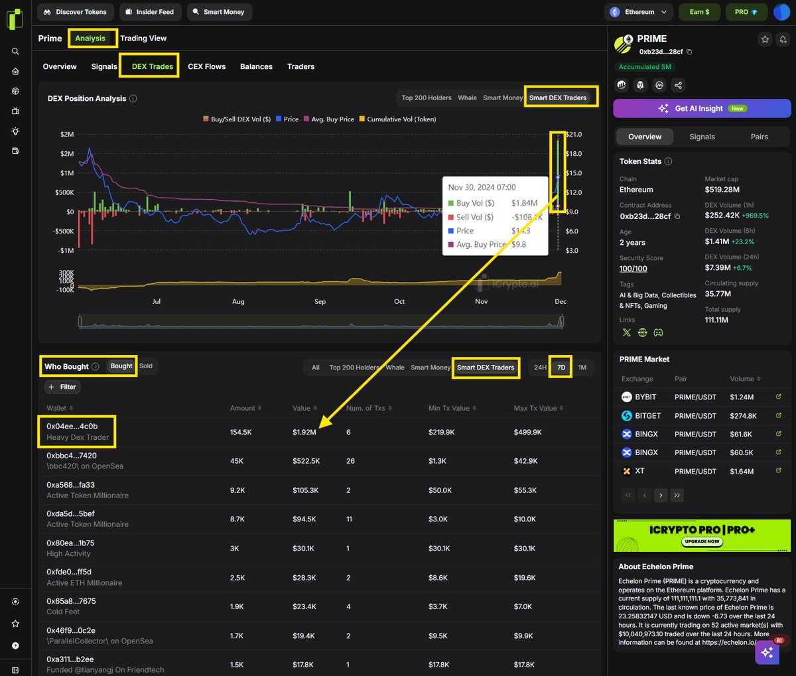Copy the PRIME address under the token name

[689, 52]
